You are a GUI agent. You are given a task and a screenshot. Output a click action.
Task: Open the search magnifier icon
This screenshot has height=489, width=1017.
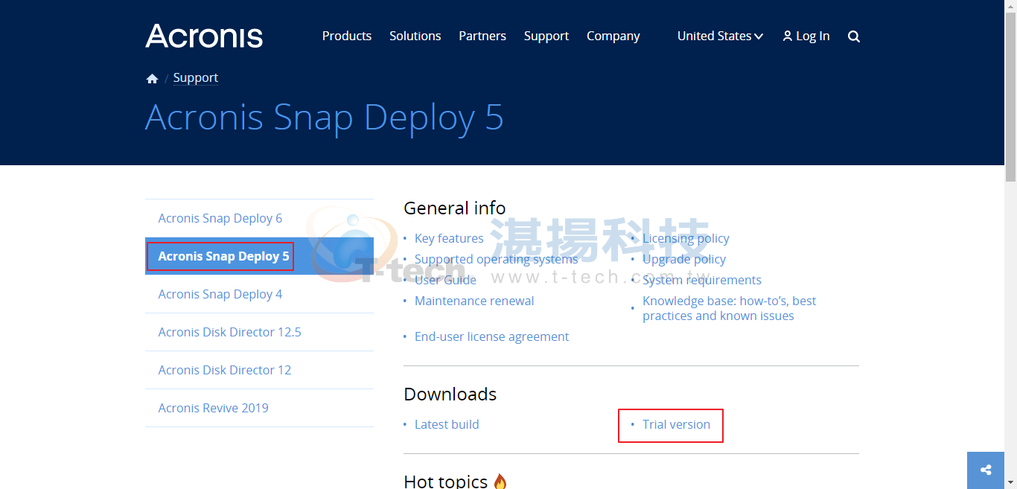854,36
